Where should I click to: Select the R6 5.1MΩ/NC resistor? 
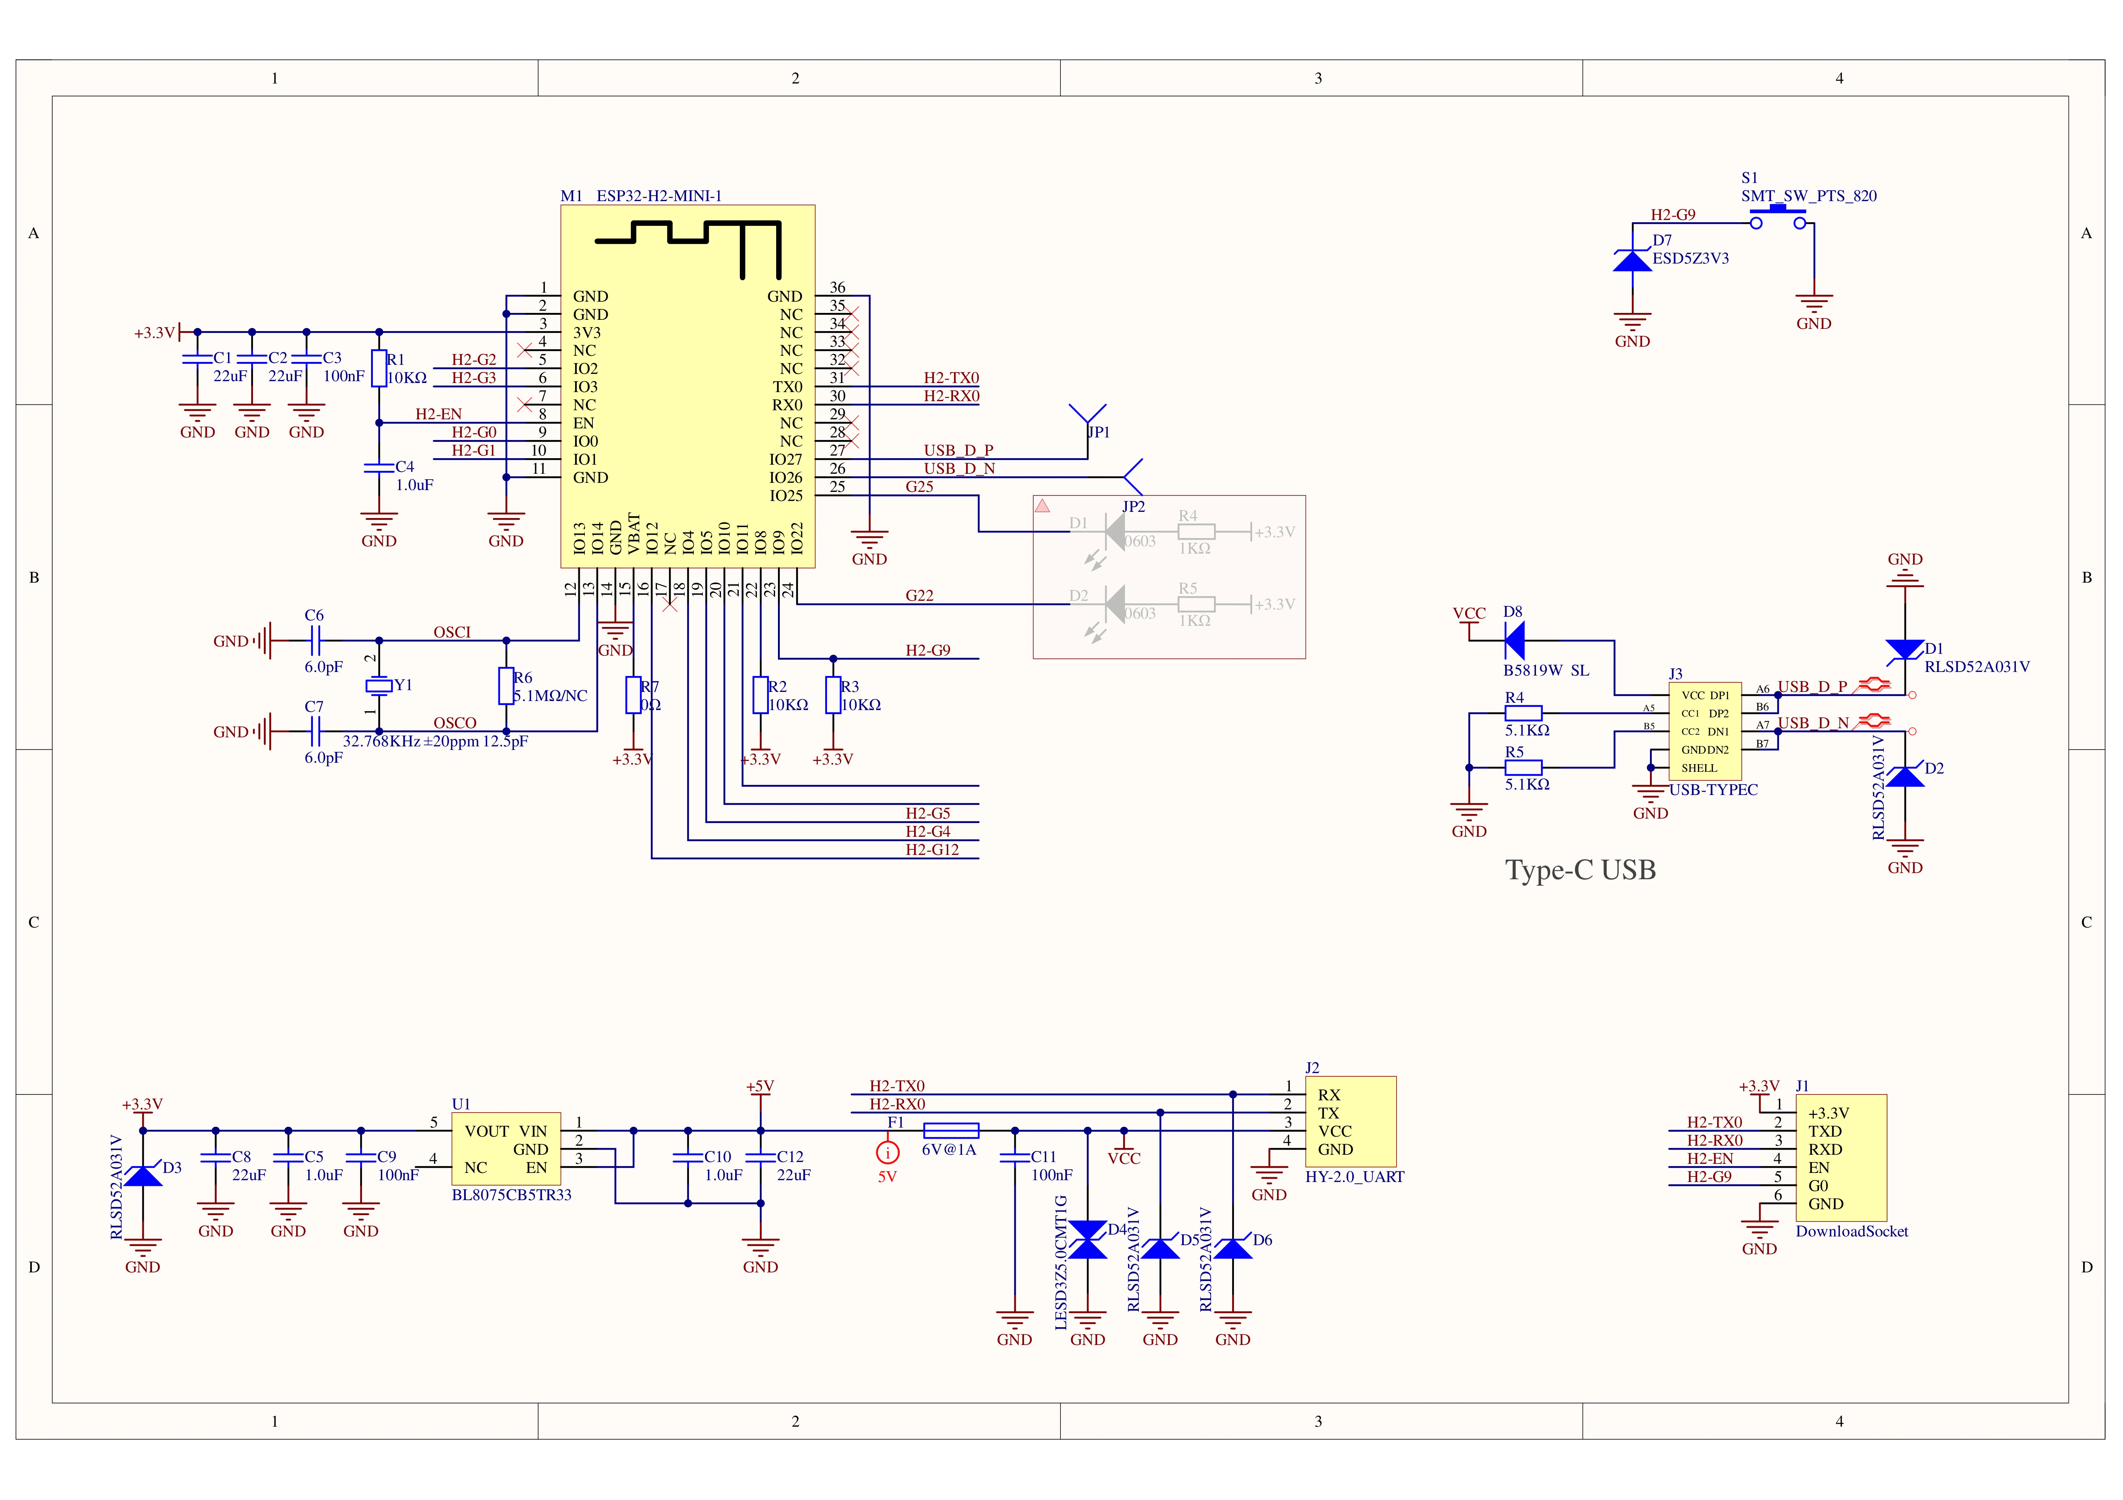tap(506, 686)
